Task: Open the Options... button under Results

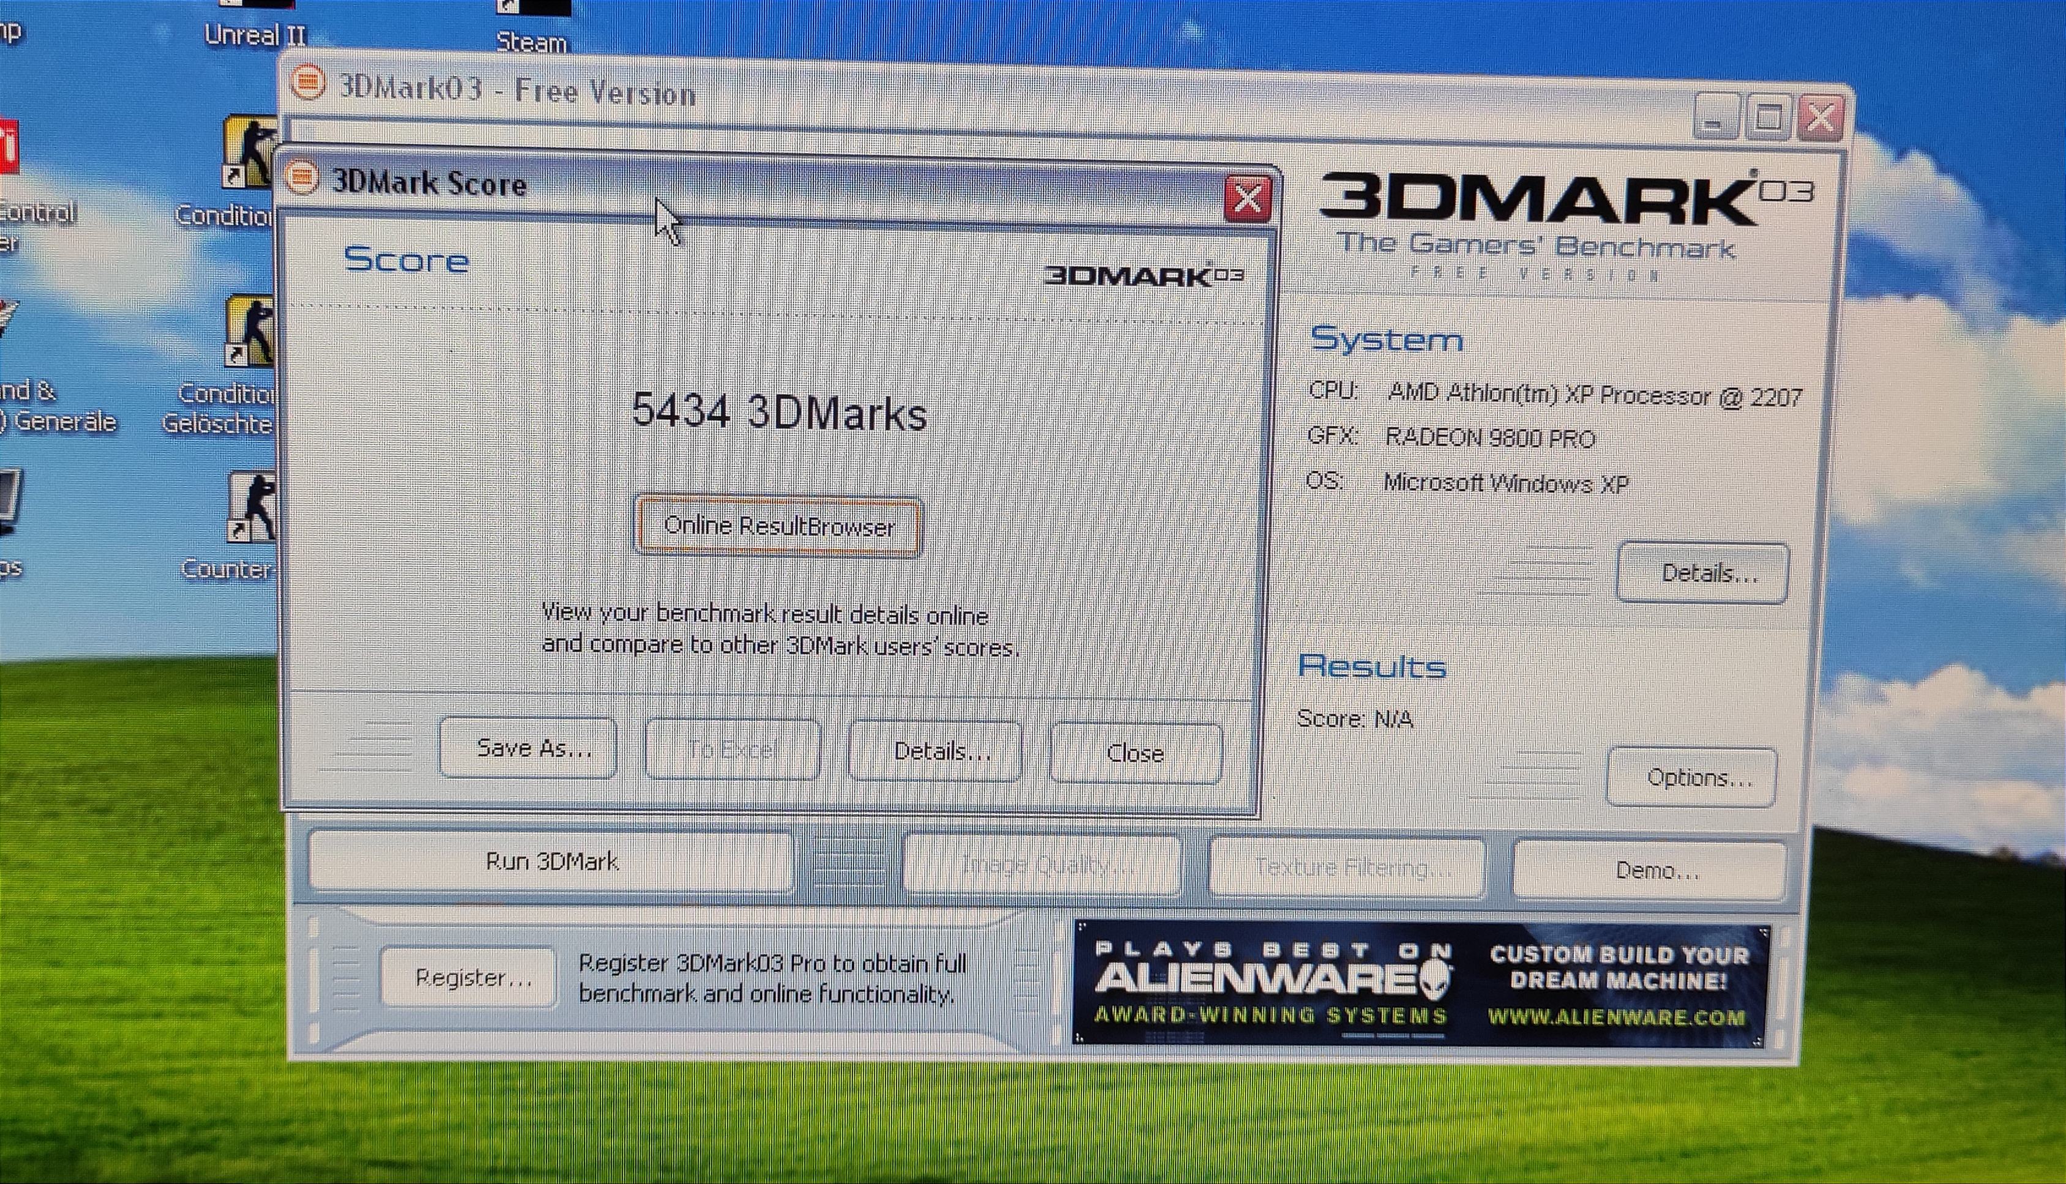Action: 1691,778
